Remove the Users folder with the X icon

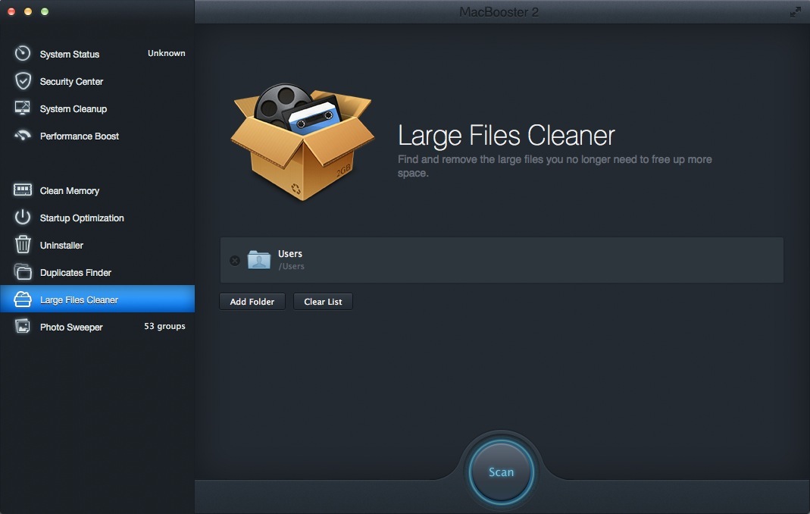pyautogui.click(x=235, y=261)
